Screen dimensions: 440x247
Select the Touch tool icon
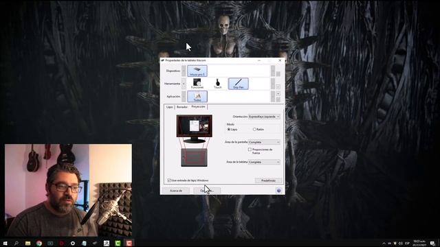(217, 84)
